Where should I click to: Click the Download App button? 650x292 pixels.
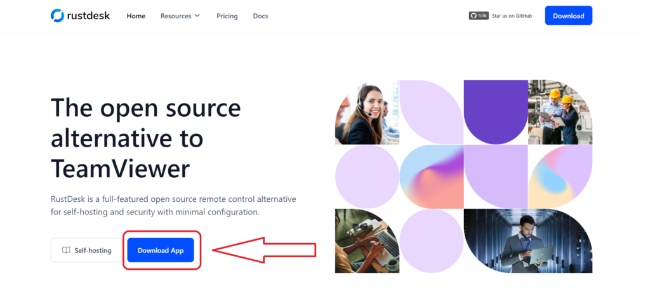[161, 250]
